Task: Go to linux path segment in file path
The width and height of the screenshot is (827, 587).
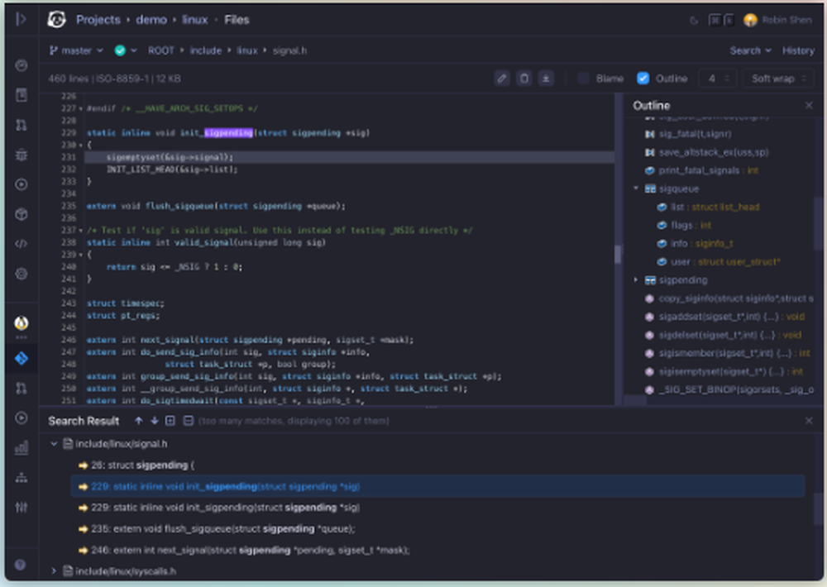Action: [247, 50]
